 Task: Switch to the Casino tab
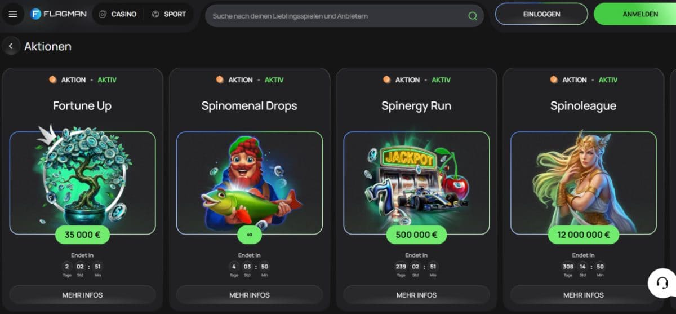click(118, 14)
